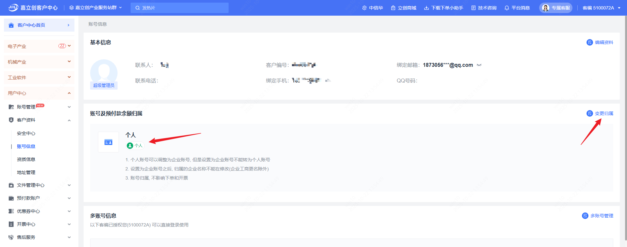627x247 pixels.
Task: Click the 中信华 header icon
Action: [364, 8]
